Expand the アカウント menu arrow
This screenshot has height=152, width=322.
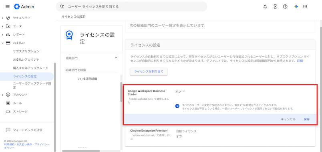3,95
